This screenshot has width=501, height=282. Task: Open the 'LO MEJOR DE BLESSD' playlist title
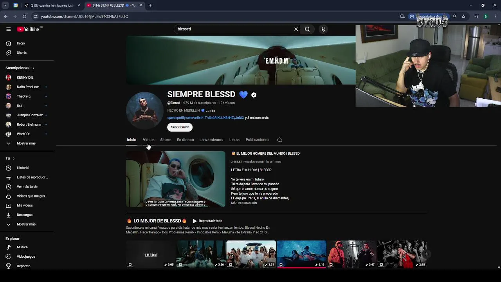[157, 221]
